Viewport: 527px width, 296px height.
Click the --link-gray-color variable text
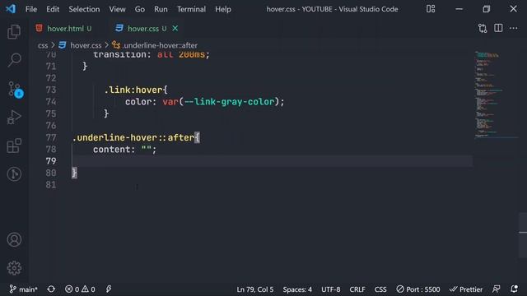click(230, 102)
